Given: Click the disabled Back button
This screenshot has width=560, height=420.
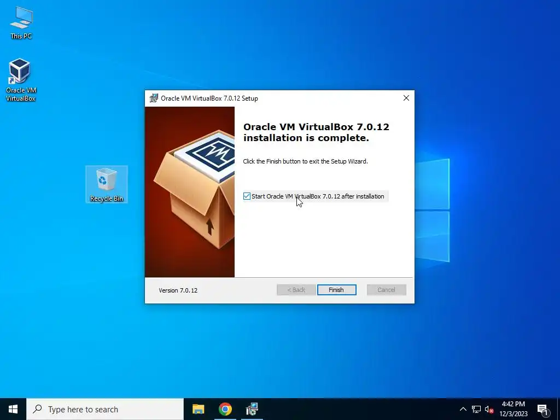Looking at the screenshot, I should (296, 290).
